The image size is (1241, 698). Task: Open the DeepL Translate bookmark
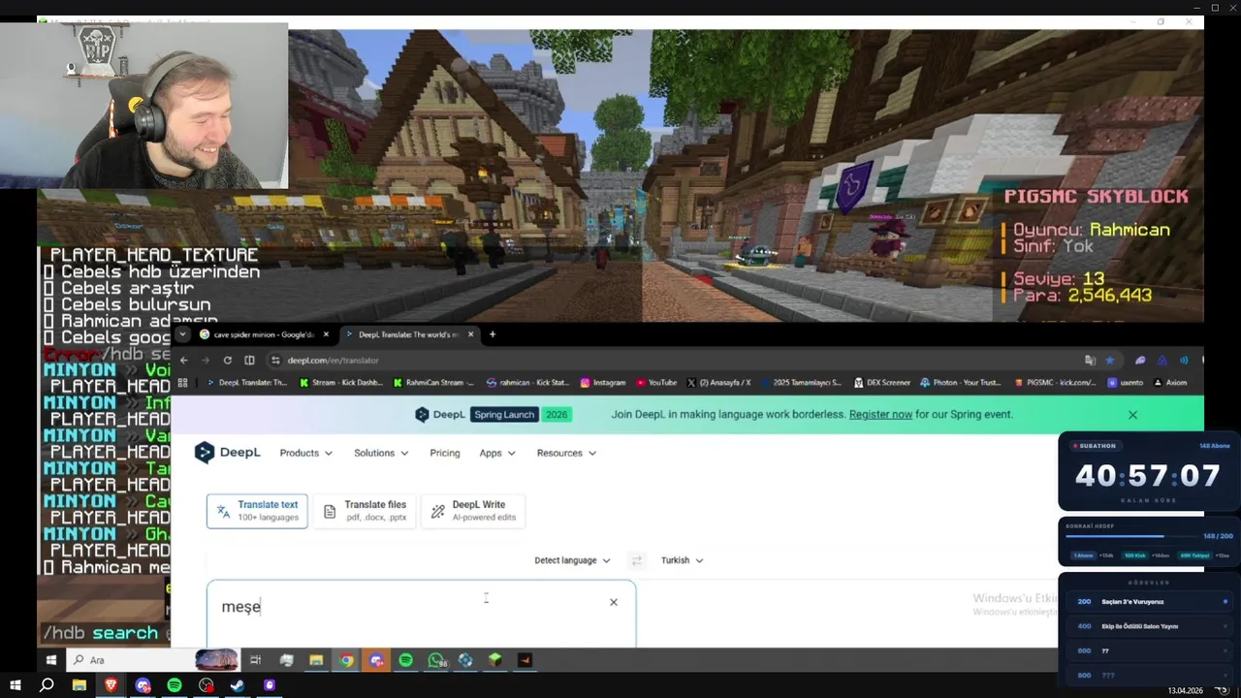(x=246, y=382)
